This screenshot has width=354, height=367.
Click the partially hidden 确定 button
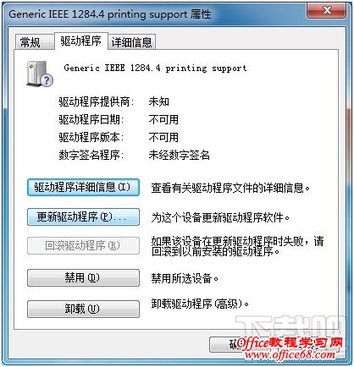tap(226, 344)
